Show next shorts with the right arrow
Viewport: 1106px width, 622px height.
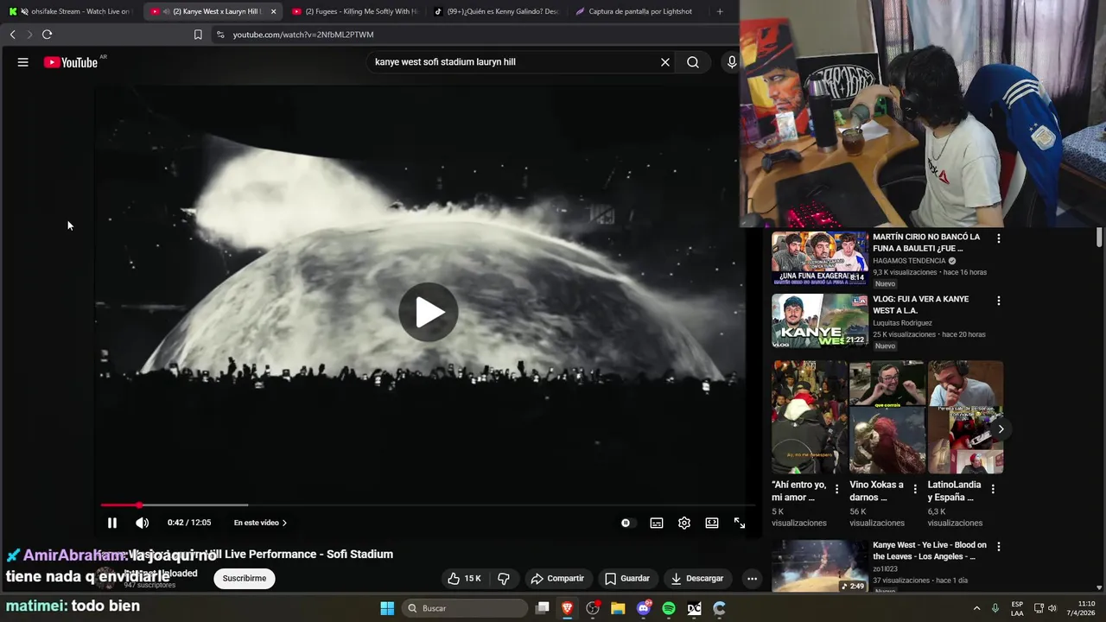(x=1001, y=429)
